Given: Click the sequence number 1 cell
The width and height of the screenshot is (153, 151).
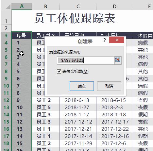Looking at the screenshot, I should click(x=22, y=43).
